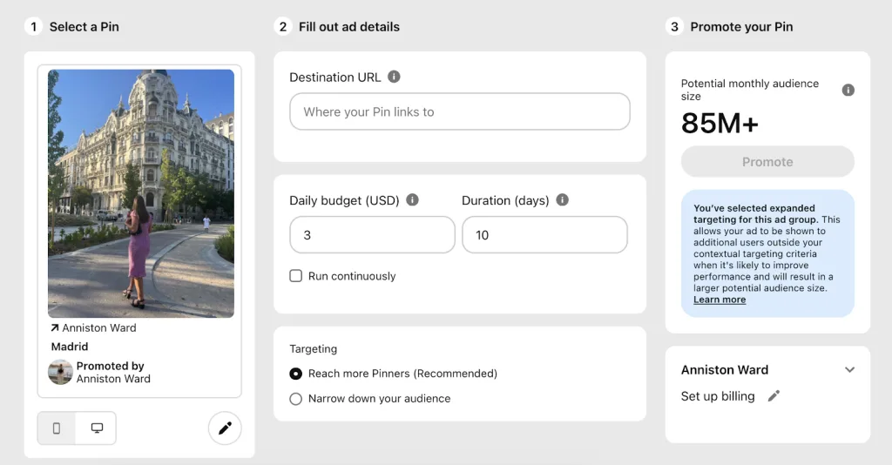Switch to desktop preview icon
The height and width of the screenshot is (465, 892).
point(97,428)
